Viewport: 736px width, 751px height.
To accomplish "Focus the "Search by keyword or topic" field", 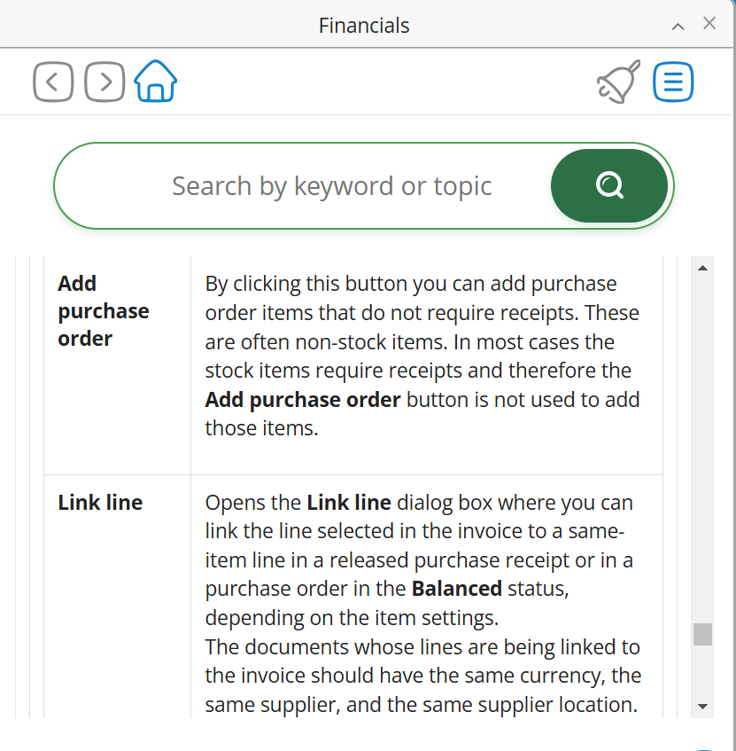I will [331, 186].
